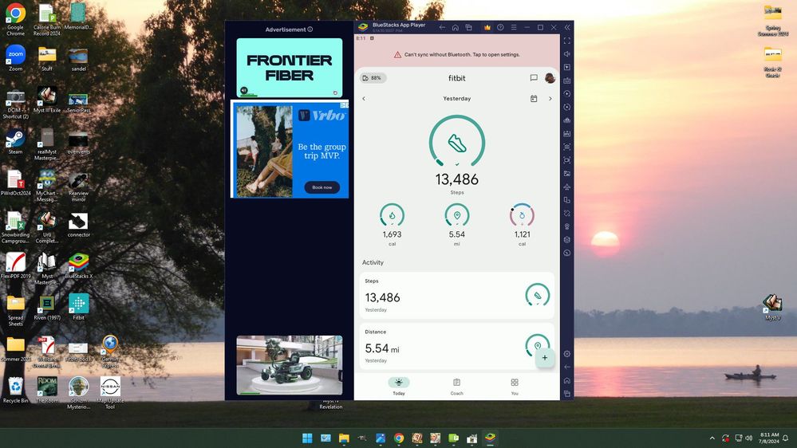Open the Windows Start menu
Screen dimensions: 797x448
[307, 438]
